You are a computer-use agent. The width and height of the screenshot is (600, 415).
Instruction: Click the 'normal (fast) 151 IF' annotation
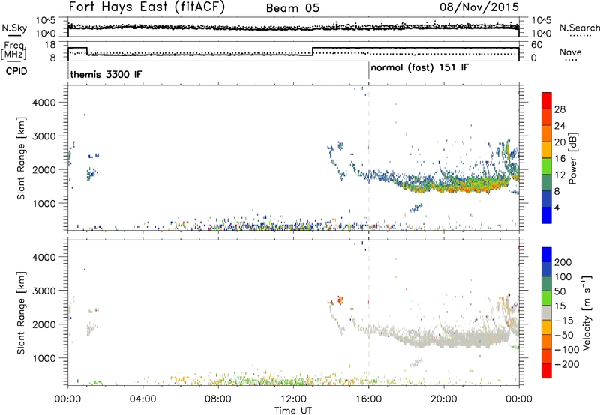click(x=420, y=68)
